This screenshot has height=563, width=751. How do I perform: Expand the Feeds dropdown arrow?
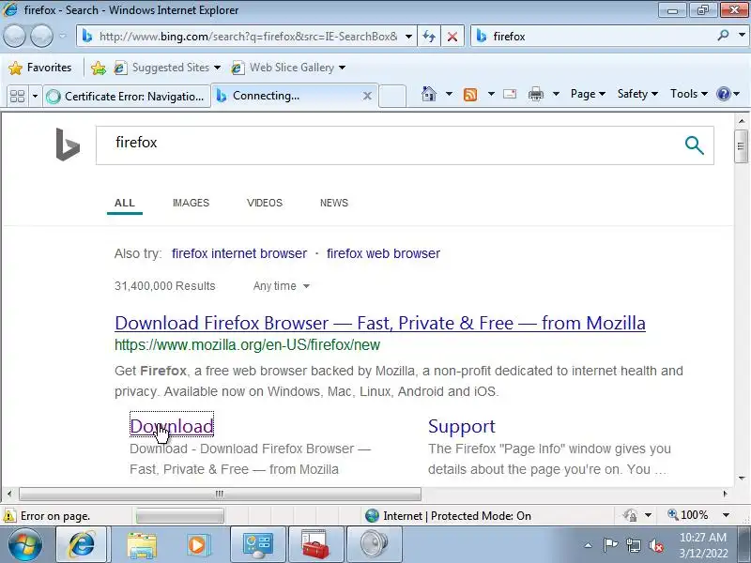tap(491, 94)
